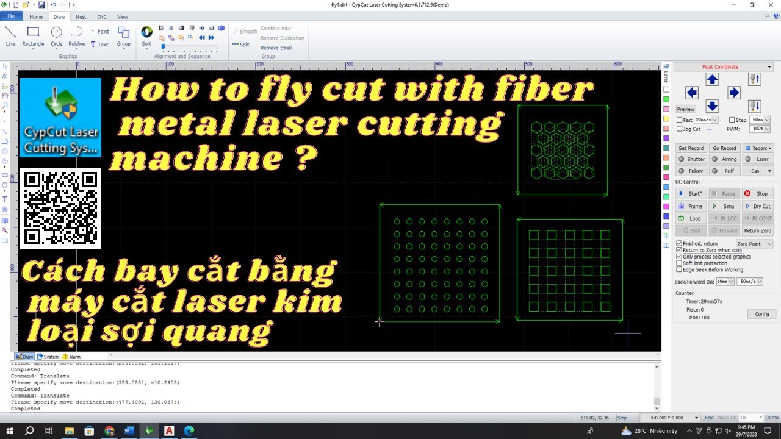This screenshot has width=781, height=439.
Task: Open Google Chrome from the taskbar
Action: (109, 430)
